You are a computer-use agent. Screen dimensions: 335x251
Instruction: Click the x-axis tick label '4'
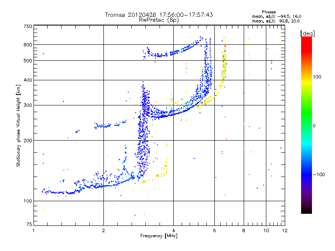click(173, 231)
